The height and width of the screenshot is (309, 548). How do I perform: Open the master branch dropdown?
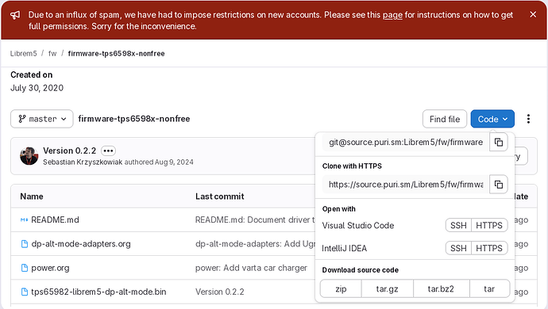pyautogui.click(x=42, y=119)
